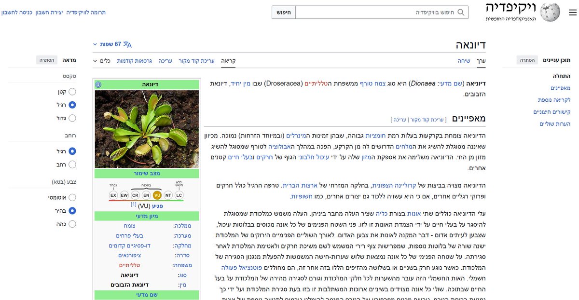Screen dimensions: 579x300
Task: Jump to מאפיינים in the contents sidebar
Action: point(560,88)
